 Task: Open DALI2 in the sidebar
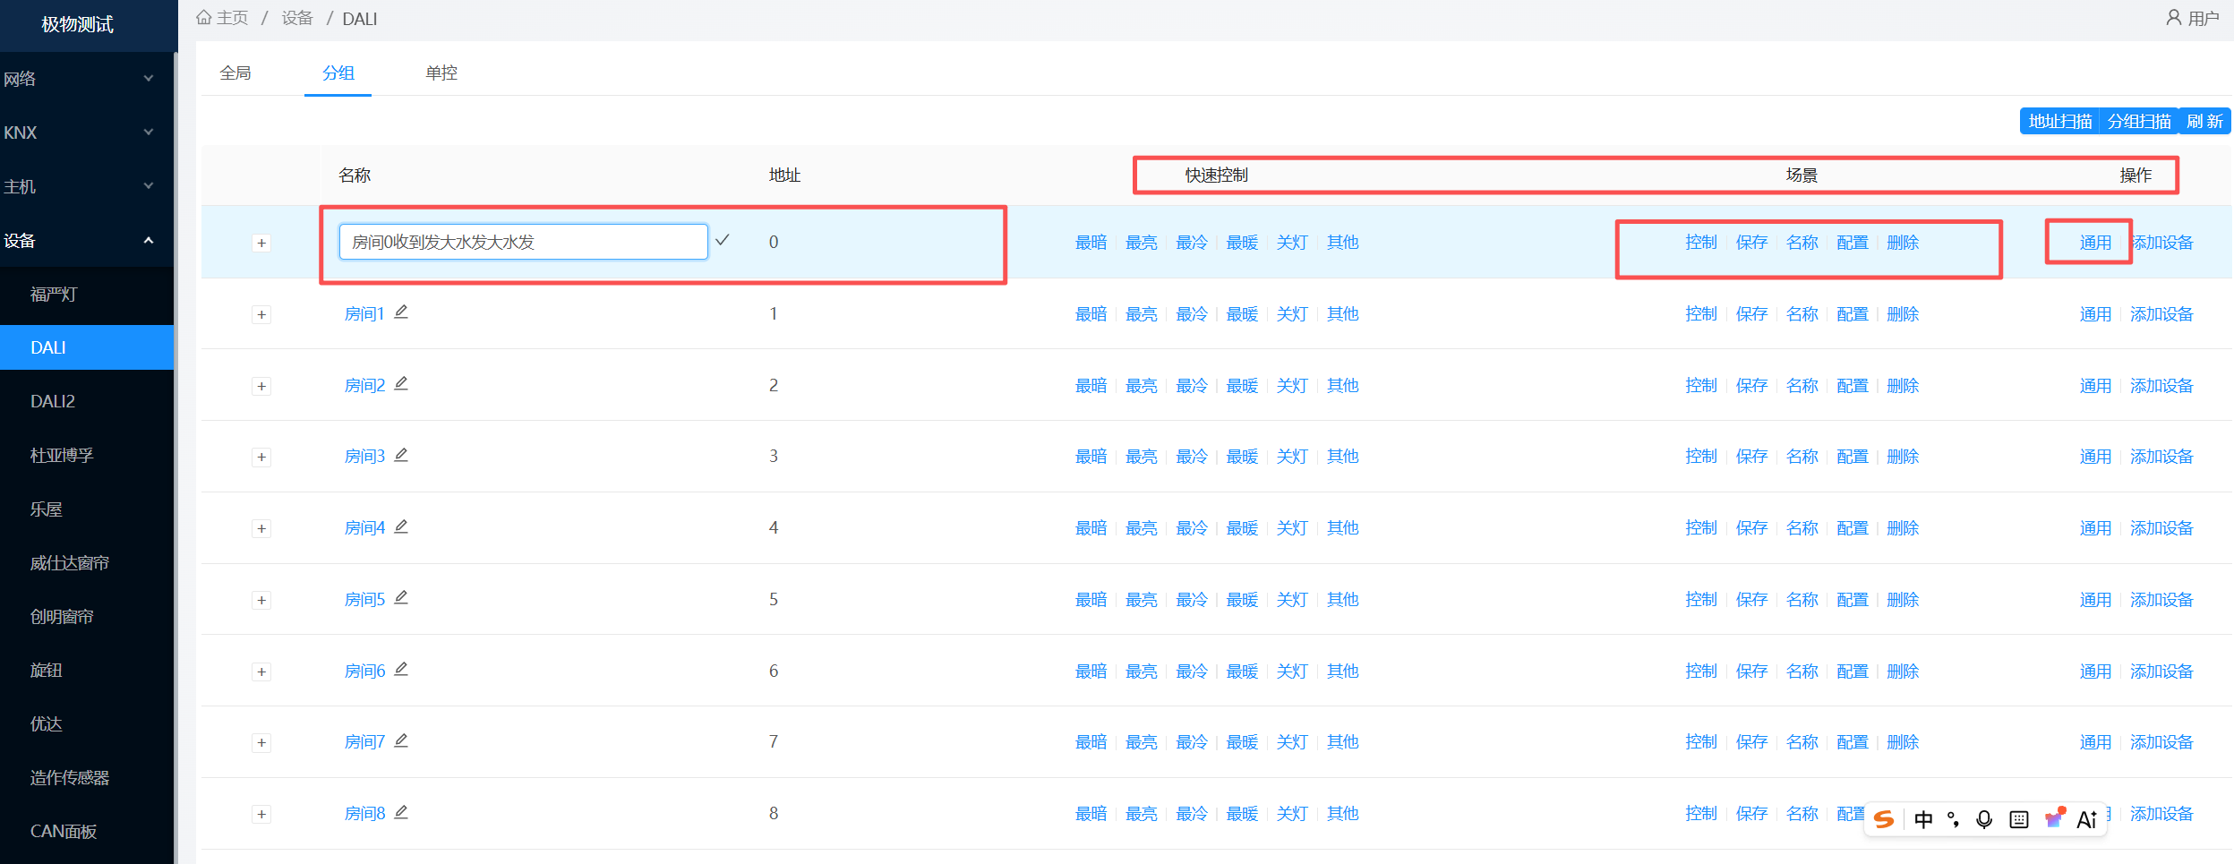(87, 401)
